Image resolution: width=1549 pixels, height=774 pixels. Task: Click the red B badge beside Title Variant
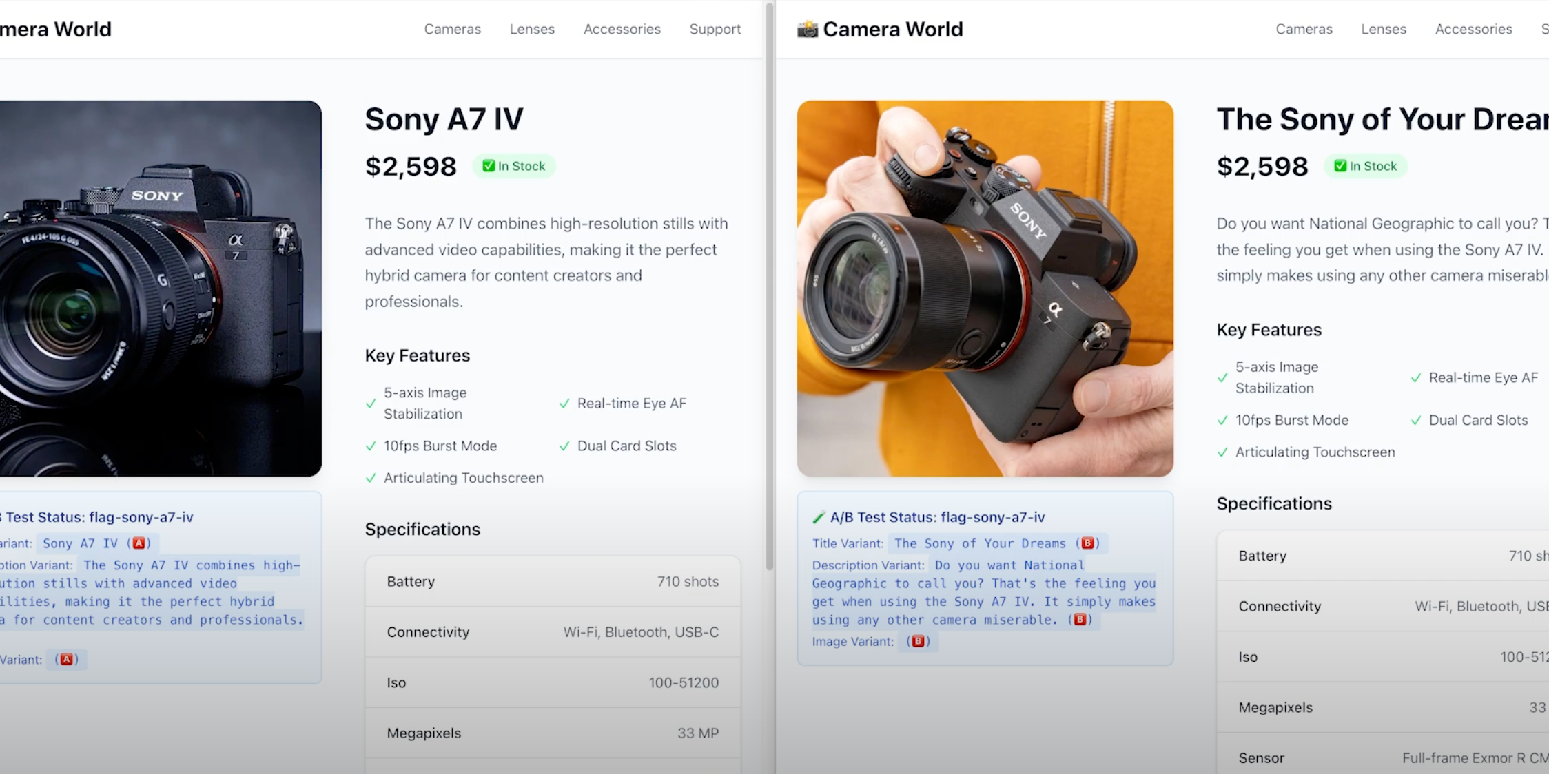tap(1087, 543)
